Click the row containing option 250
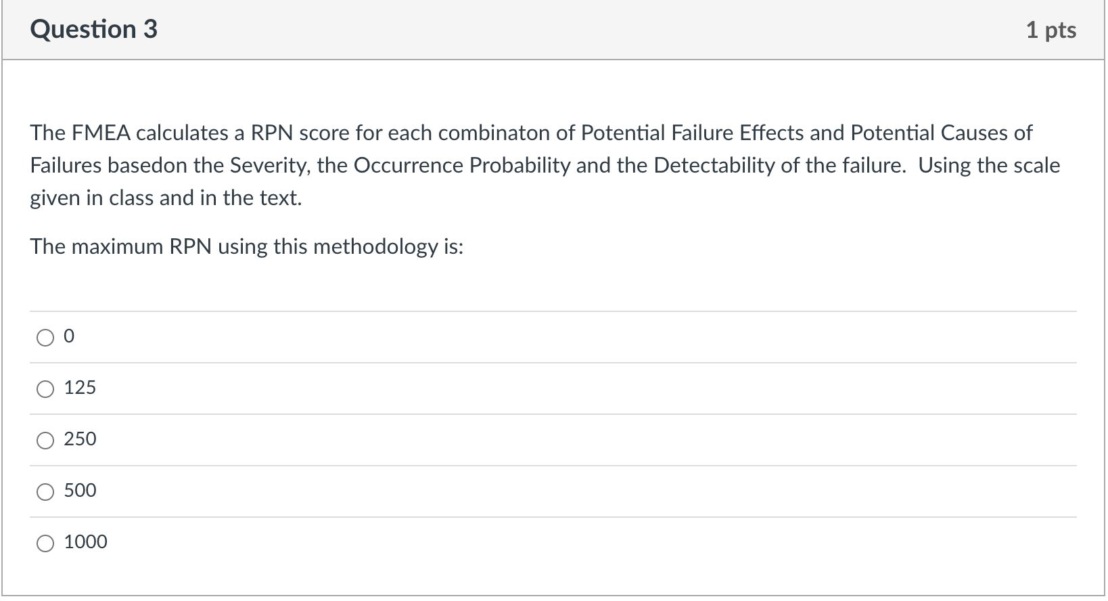 474,440
